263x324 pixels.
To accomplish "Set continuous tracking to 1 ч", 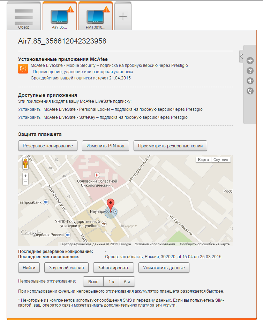I will (x=111, y=281).
